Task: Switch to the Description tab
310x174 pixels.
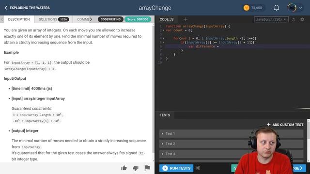Action: 19,19
